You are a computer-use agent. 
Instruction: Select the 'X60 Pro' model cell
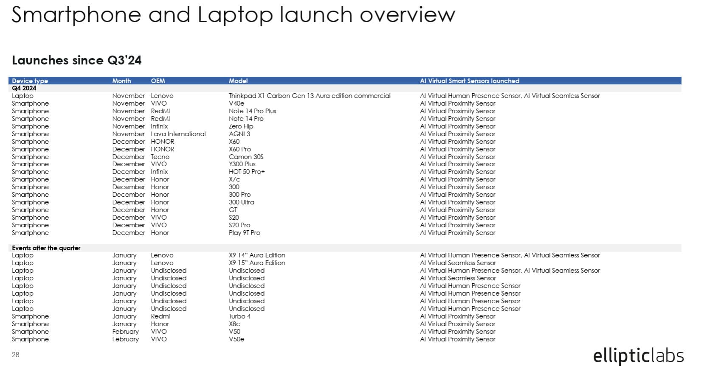coord(240,149)
